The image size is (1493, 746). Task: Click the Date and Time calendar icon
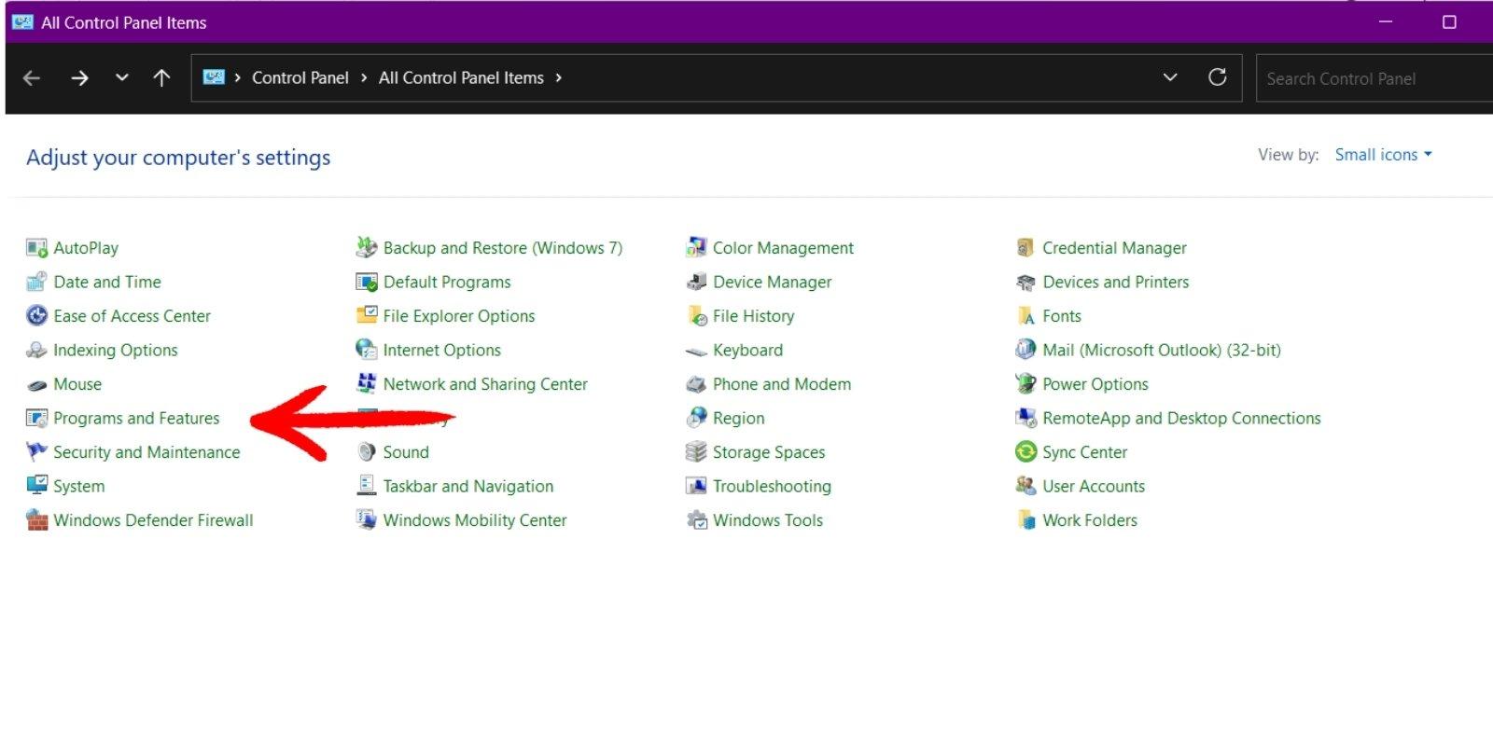pyautogui.click(x=36, y=282)
